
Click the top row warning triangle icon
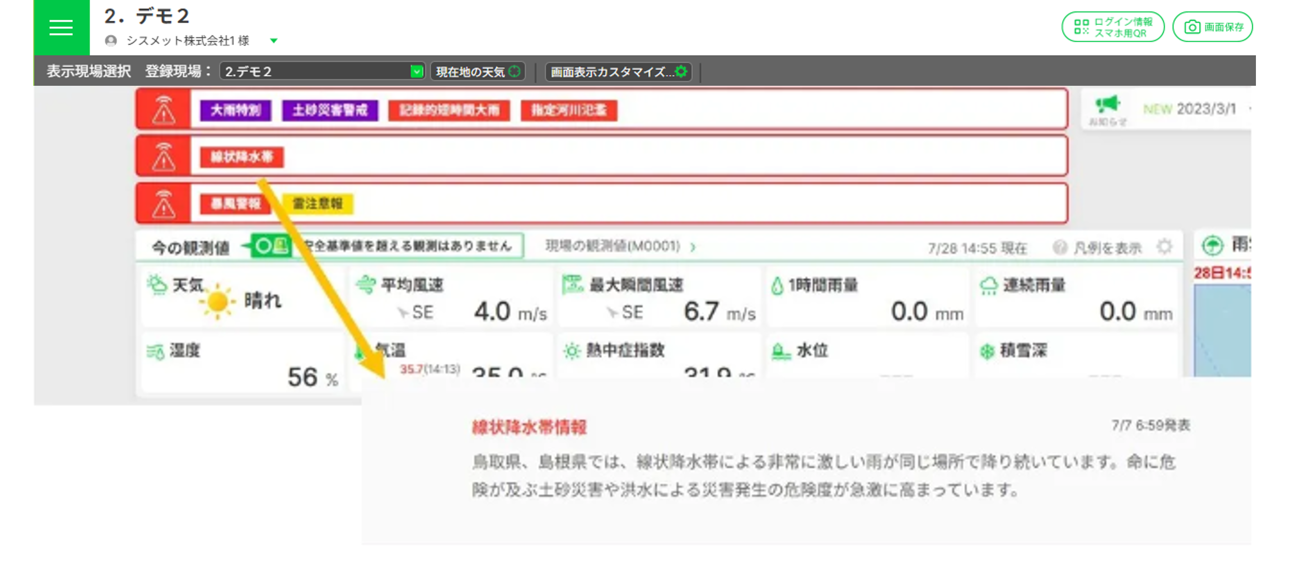(x=163, y=110)
